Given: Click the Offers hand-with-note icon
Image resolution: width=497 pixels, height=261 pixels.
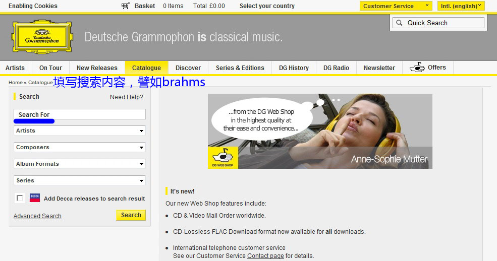Looking at the screenshot, I should [x=417, y=67].
